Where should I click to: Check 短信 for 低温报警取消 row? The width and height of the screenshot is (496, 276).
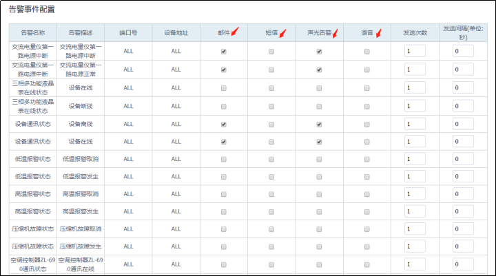pos(271,159)
